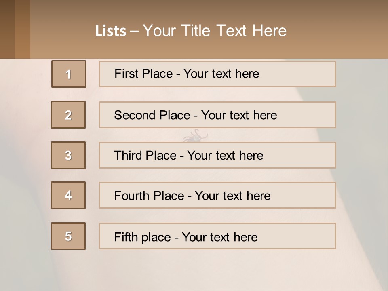This screenshot has width=388, height=291.
Task: Select the "Fourth Place" text box
Action: tap(217, 196)
